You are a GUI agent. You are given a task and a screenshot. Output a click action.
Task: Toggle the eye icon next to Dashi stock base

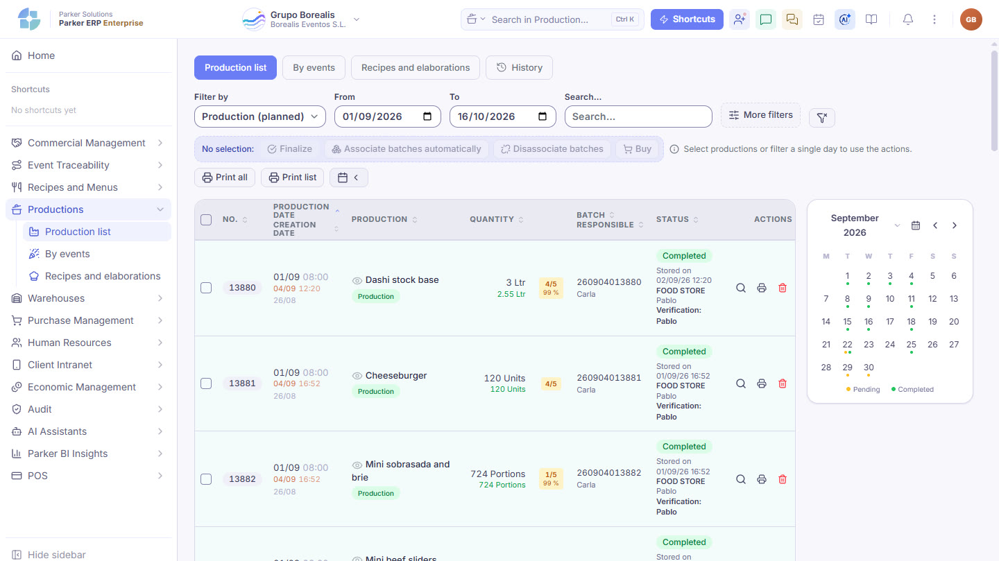click(357, 281)
